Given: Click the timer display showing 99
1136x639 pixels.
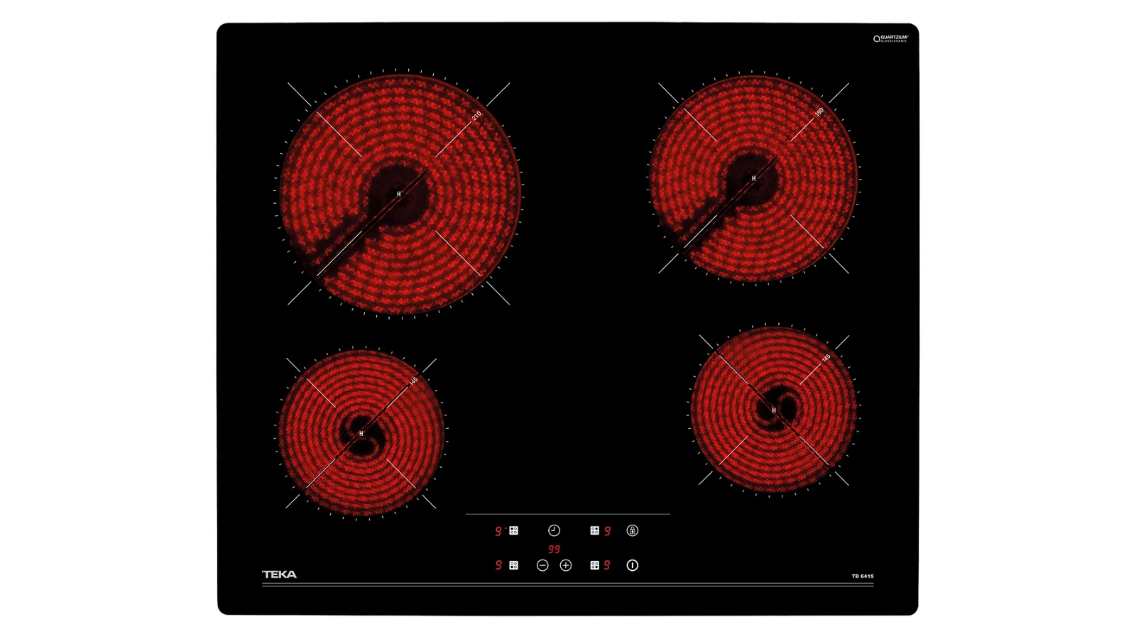Looking at the screenshot, I should pyautogui.click(x=554, y=549).
